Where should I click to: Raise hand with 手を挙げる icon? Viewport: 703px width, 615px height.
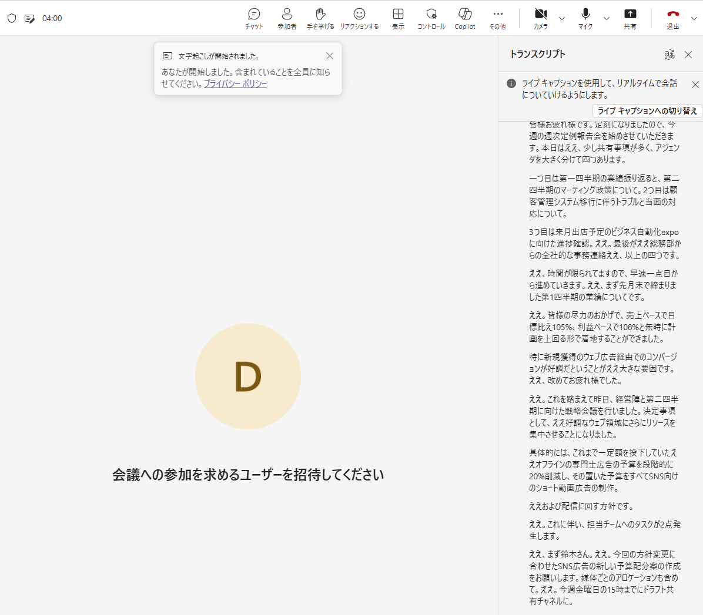(320, 18)
